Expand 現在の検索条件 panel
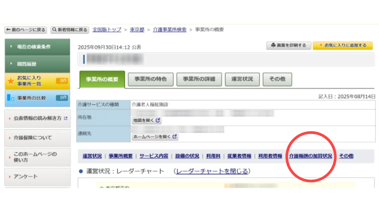Viewport: 379px width, 212px height. coord(37,47)
